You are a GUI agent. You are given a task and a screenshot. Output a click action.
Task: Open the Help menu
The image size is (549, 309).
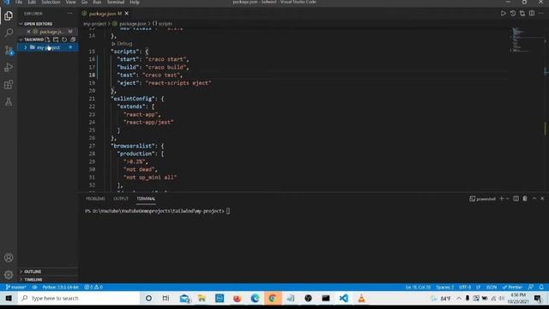[135, 2]
